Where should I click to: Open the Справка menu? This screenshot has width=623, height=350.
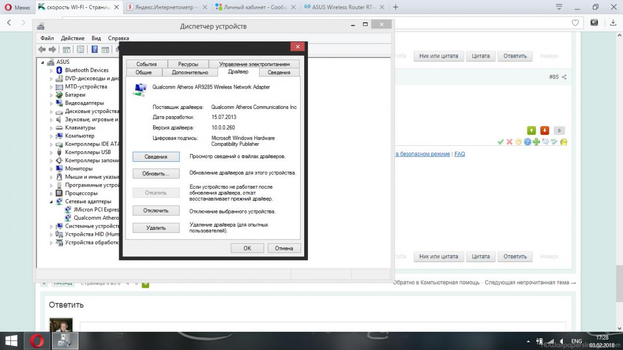tap(118, 38)
